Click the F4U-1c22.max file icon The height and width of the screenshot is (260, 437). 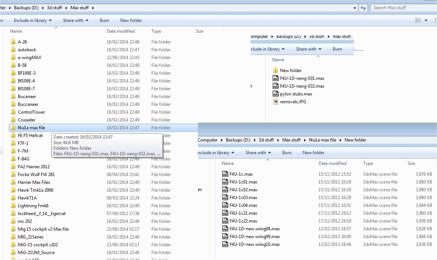pos(225,221)
